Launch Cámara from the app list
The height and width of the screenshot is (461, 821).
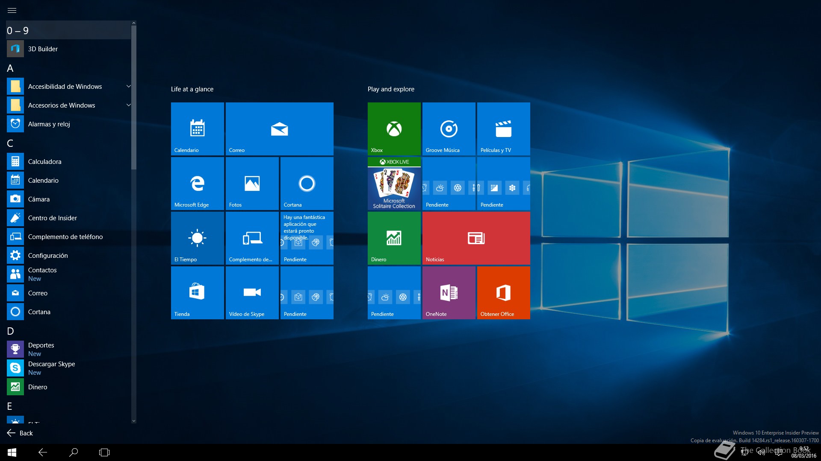68,199
